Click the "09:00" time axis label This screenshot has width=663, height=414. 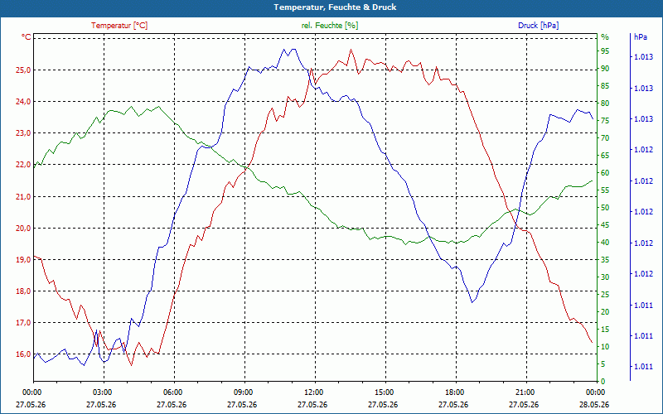(x=242, y=392)
